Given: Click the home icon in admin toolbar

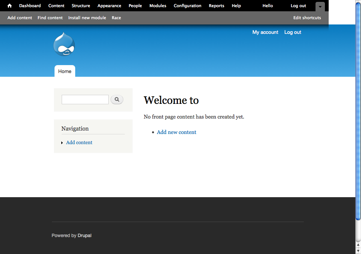Looking at the screenshot, I should 9,6.
